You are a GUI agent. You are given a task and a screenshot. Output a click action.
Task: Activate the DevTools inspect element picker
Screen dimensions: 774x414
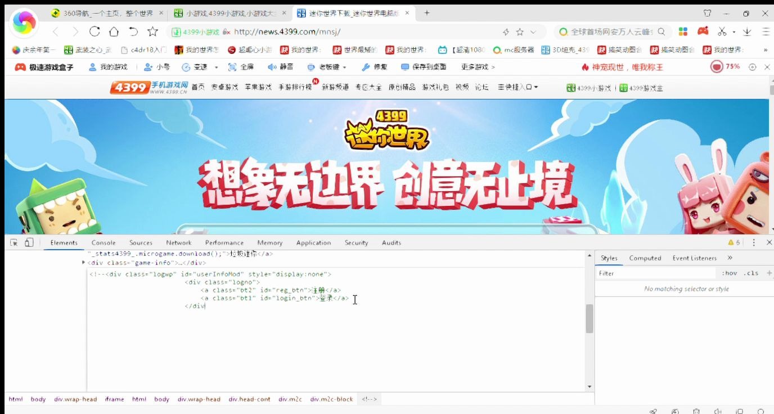(x=14, y=242)
